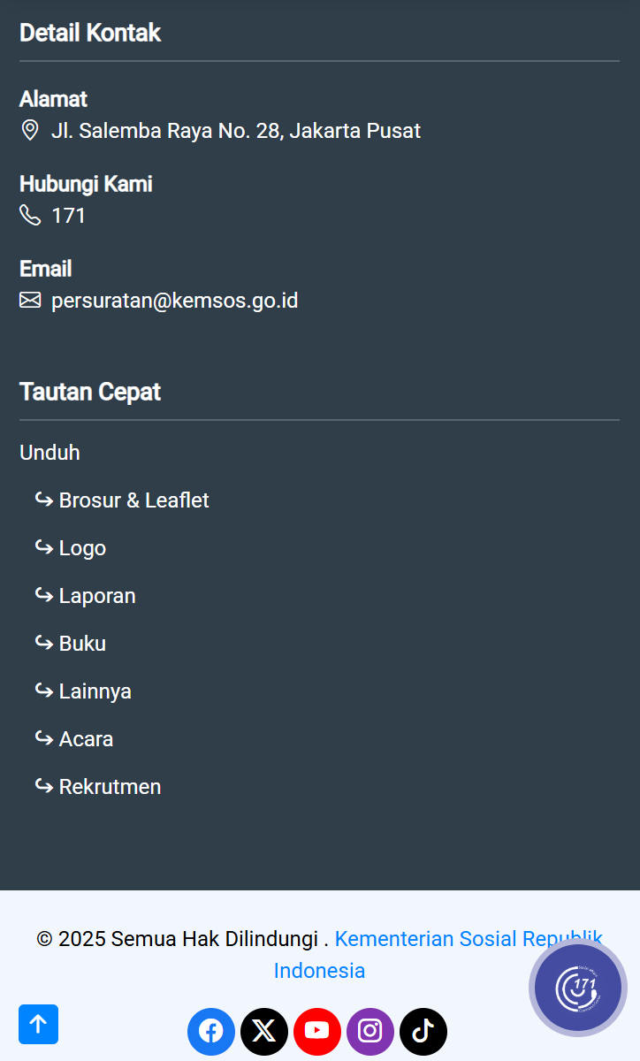
Task: Open the 171 command center floating icon
Action: coord(578,988)
